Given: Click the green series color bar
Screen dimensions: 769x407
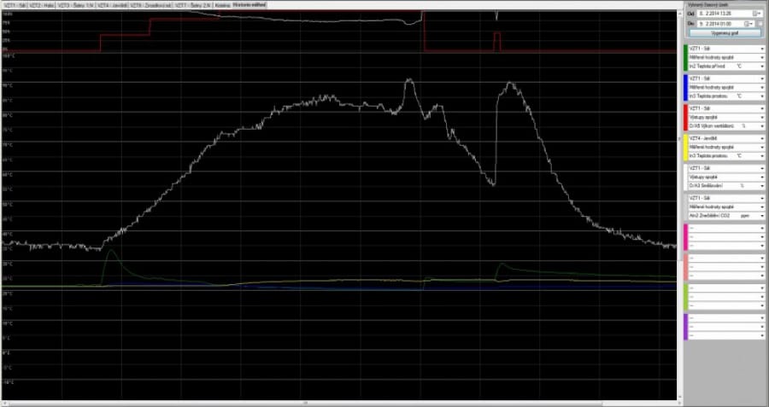Looking at the screenshot, I should [685, 56].
